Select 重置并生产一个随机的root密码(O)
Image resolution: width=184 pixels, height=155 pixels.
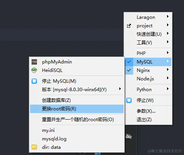[77, 120]
